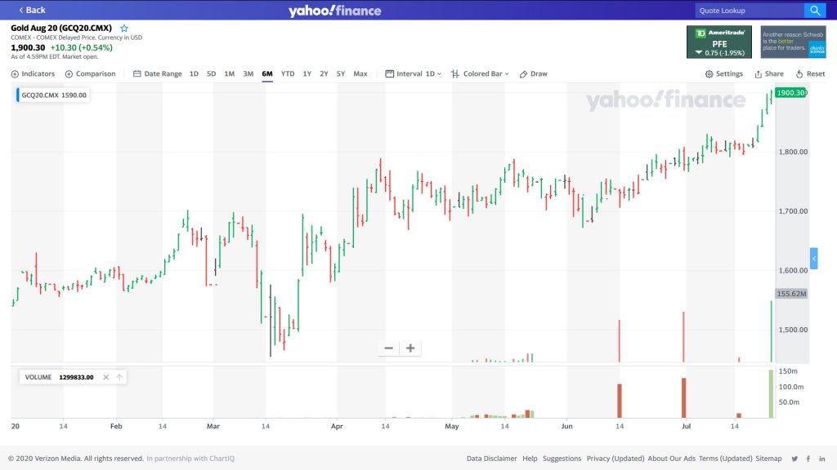Add Gold Aug 20 to watchlist star

(124, 29)
